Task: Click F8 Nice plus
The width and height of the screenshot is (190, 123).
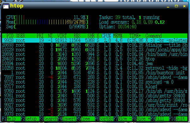Action: [141, 119]
